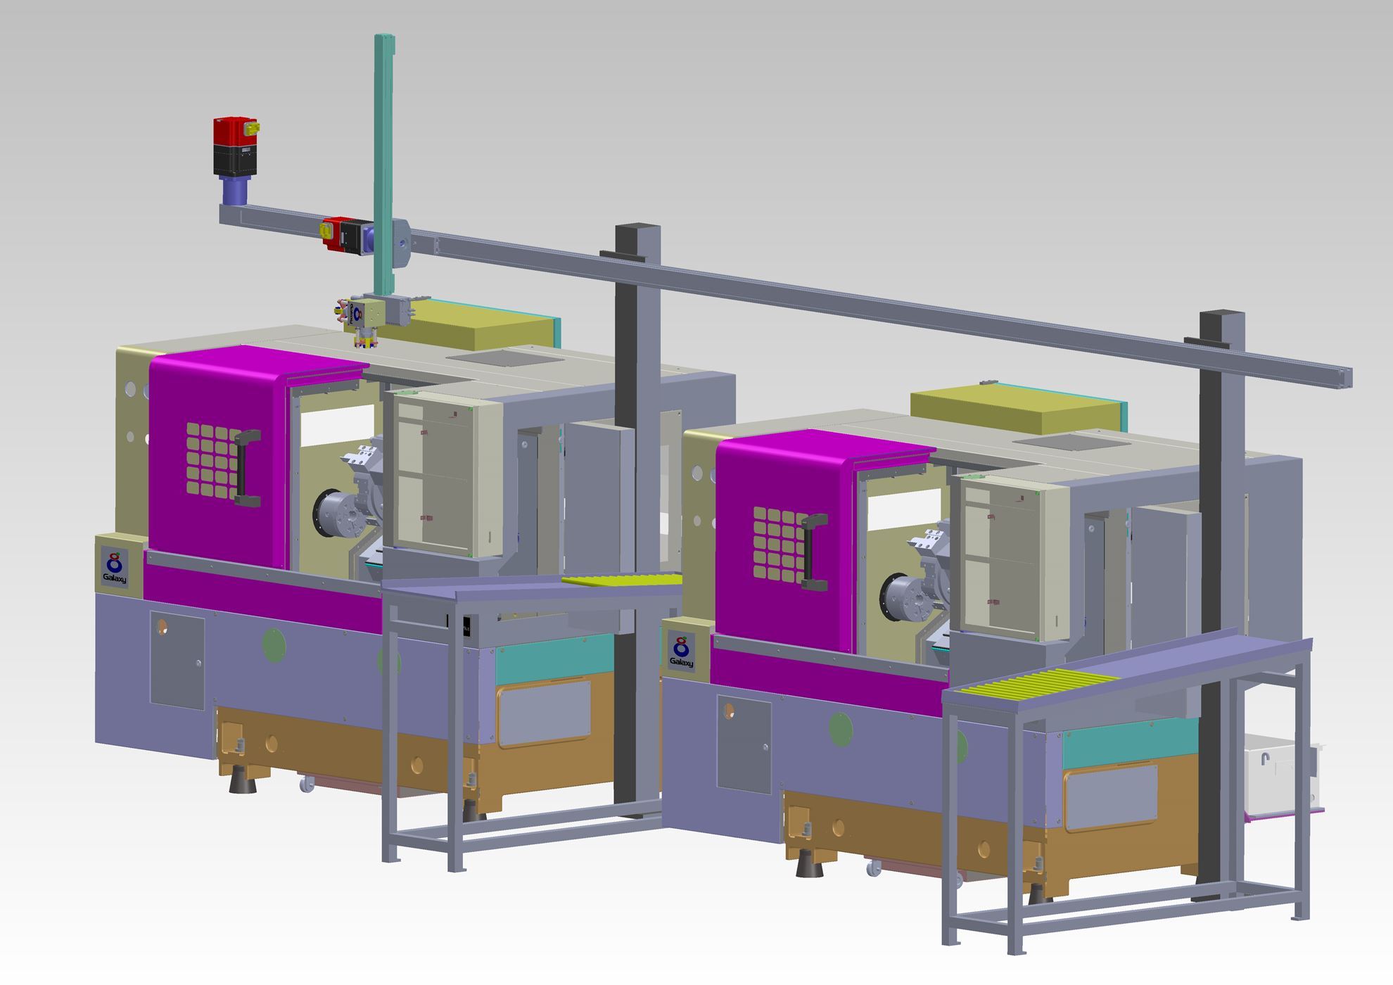Select the red motor on gantry carriage
The height and width of the screenshot is (985, 1393).
pos(338,235)
